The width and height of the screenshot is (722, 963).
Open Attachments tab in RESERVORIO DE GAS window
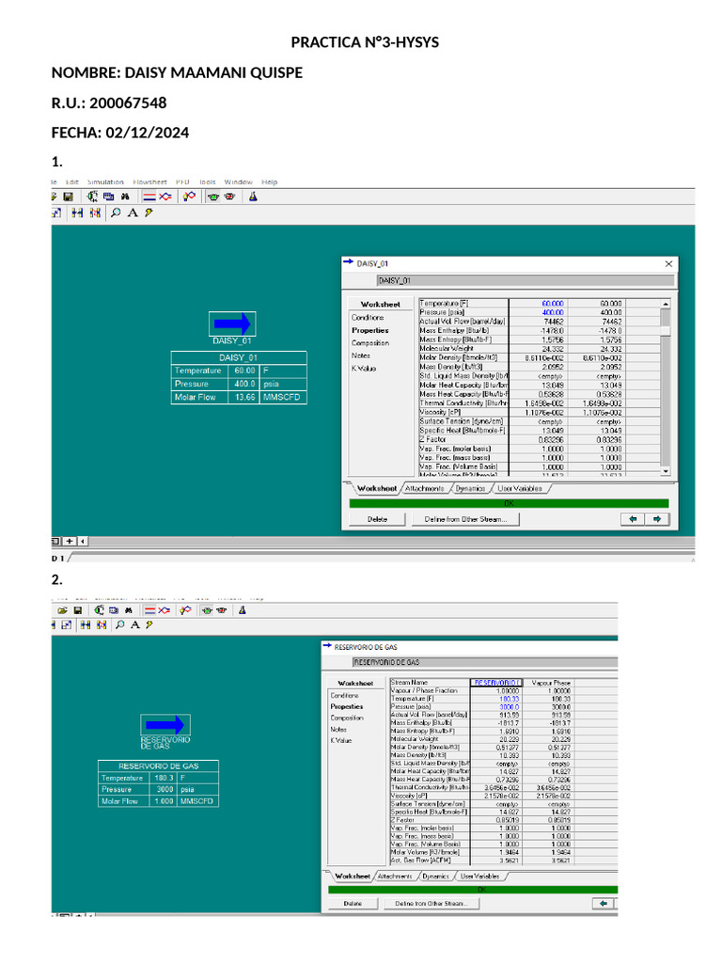pyautogui.click(x=395, y=876)
